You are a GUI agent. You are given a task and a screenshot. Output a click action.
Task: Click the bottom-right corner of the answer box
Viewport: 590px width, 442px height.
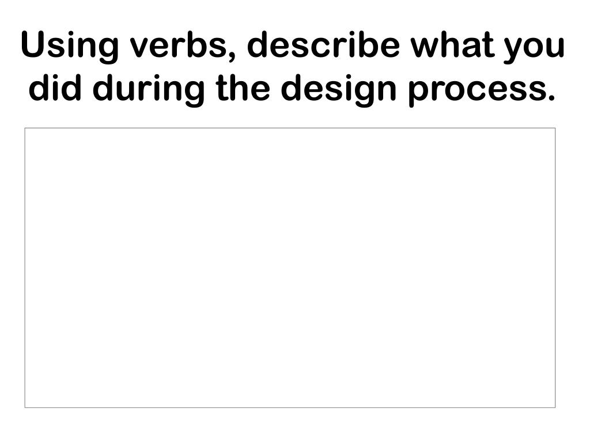(555, 407)
